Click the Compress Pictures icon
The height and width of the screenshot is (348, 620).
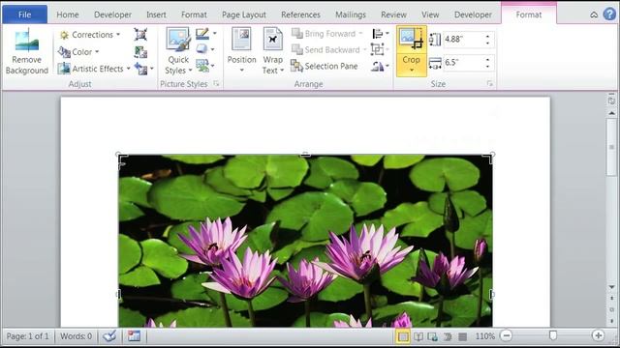(x=140, y=35)
